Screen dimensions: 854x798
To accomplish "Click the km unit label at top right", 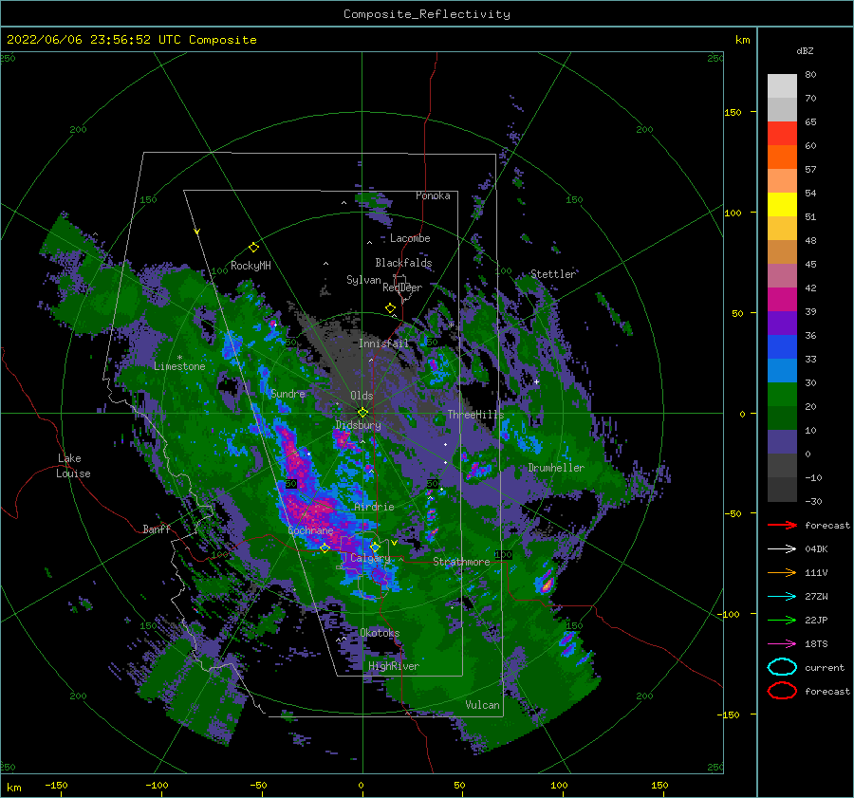I will (x=742, y=40).
